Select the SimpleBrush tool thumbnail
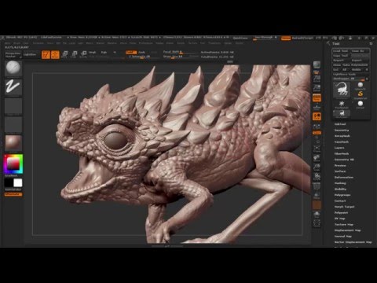377x283 pixels. click(x=361, y=95)
